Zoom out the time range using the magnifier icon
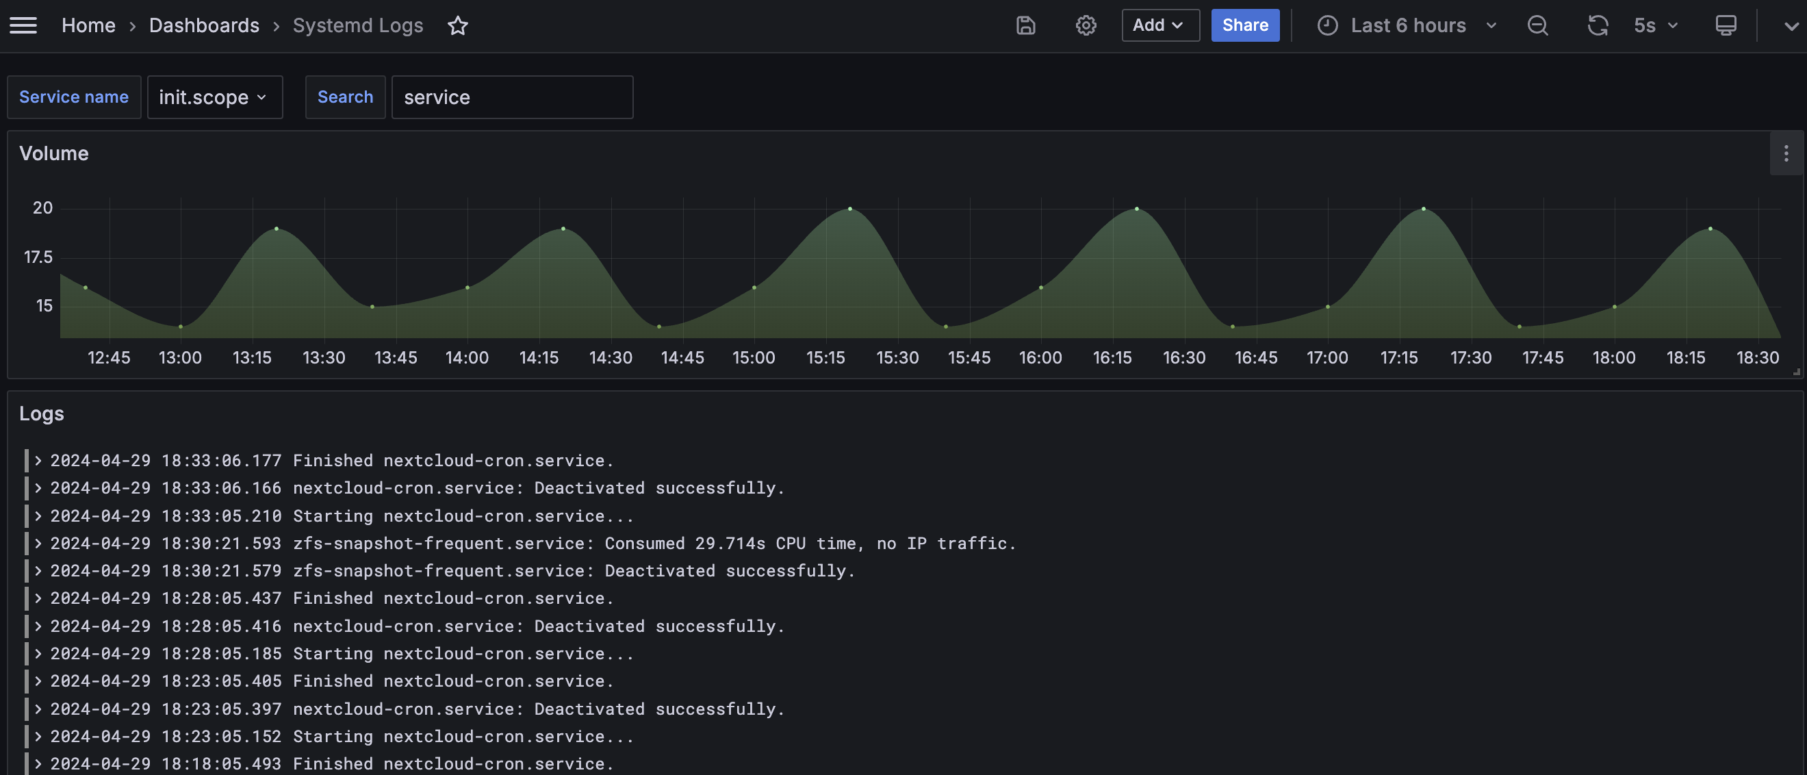Viewport: 1807px width, 775px height. 1537,25
